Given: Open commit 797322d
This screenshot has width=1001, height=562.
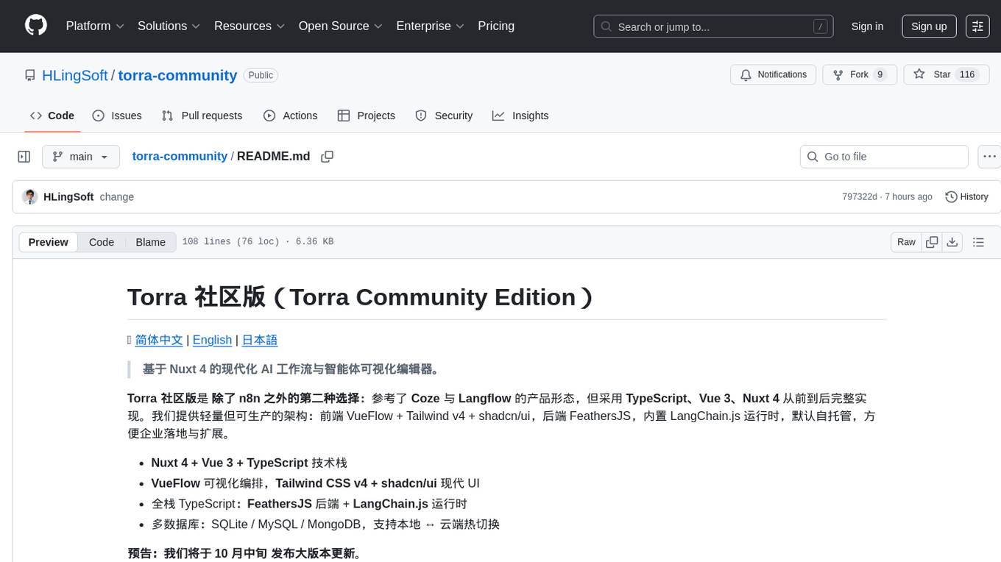Looking at the screenshot, I should 860,197.
